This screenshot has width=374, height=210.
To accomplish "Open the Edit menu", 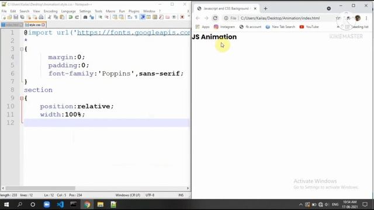I will [13, 11].
